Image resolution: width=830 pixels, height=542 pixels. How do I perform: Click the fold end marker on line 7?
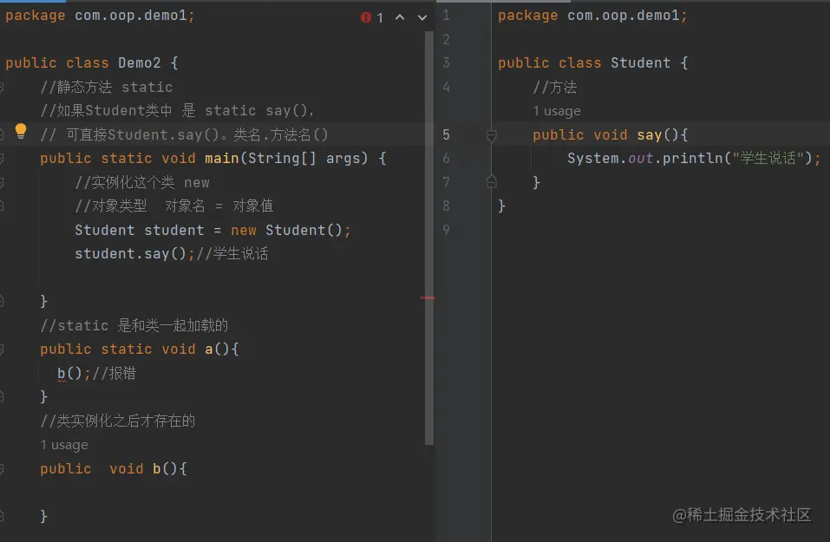(x=491, y=181)
